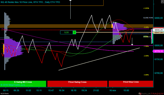
Task: Click the Price>Swing Cross red panel
Action: 77,84
